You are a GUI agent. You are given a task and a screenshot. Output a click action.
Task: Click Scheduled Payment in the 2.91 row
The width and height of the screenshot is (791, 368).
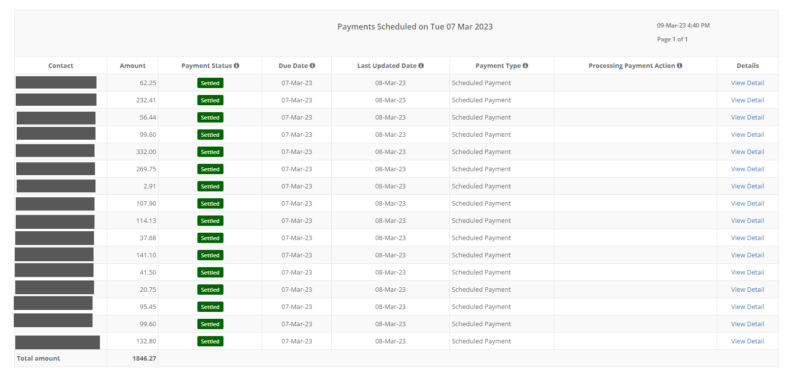pyautogui.click(x=481, y=186)
